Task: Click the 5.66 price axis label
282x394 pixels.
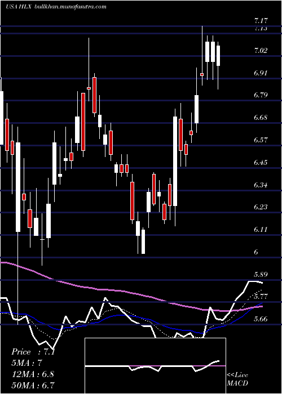Action: [261, 319]
